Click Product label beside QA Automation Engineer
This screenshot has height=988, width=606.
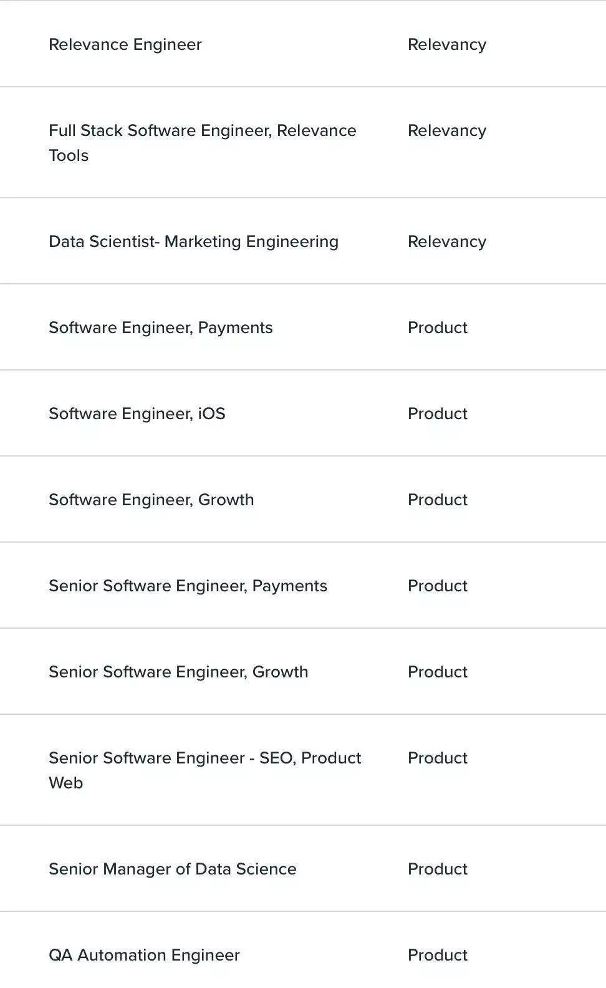point(437,955)
